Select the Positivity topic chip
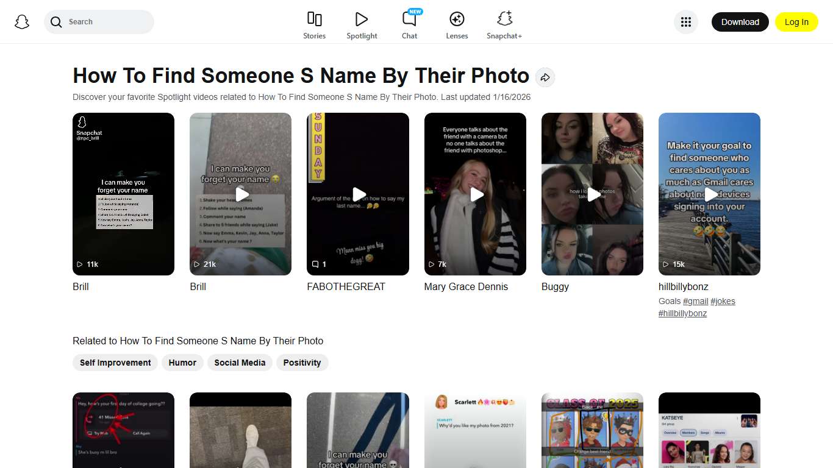 [x=302, y=363]
